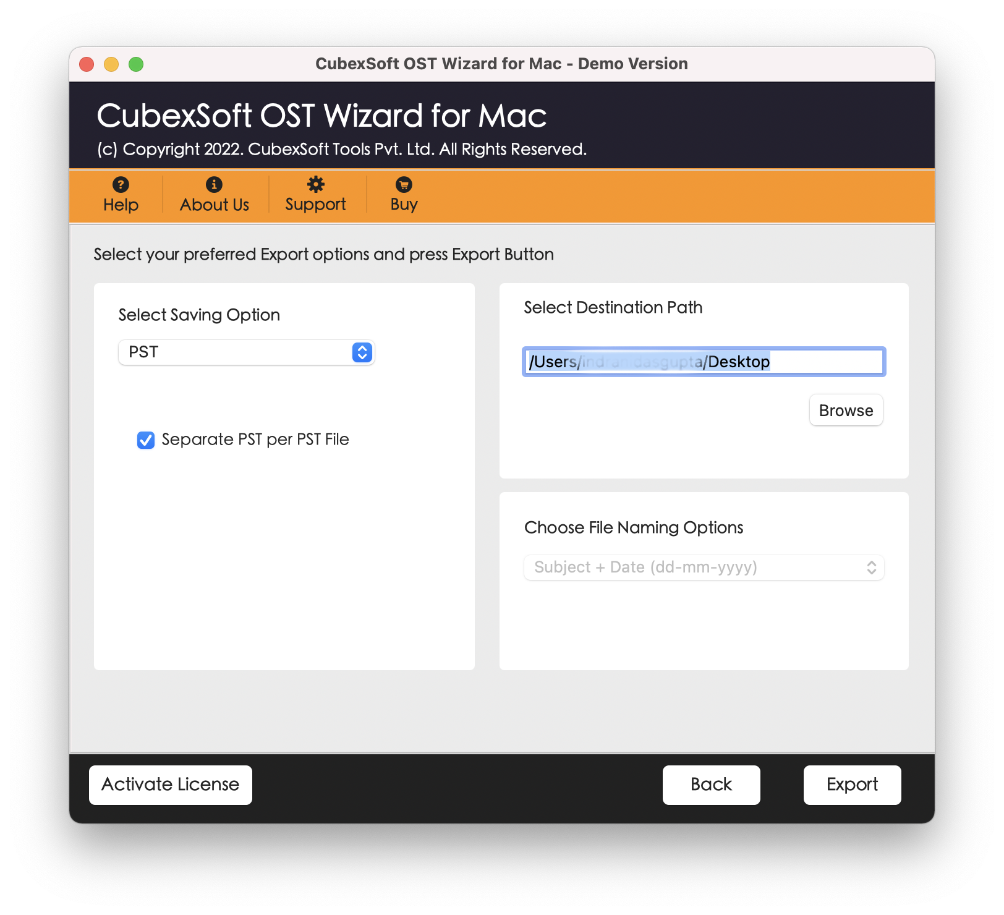
Task: Open the Support text label in toolbar
Action: point(315,205)
